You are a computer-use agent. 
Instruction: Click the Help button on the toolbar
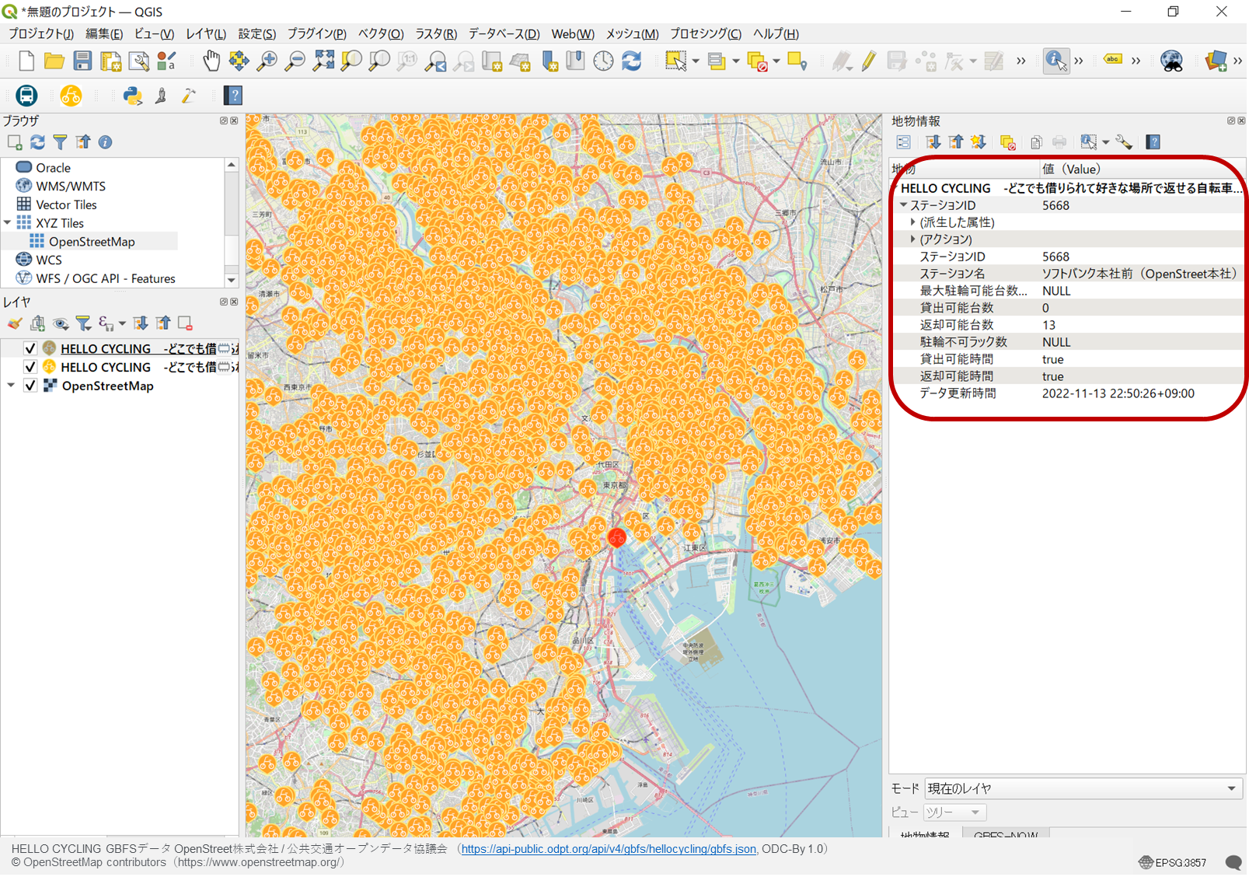232,96
